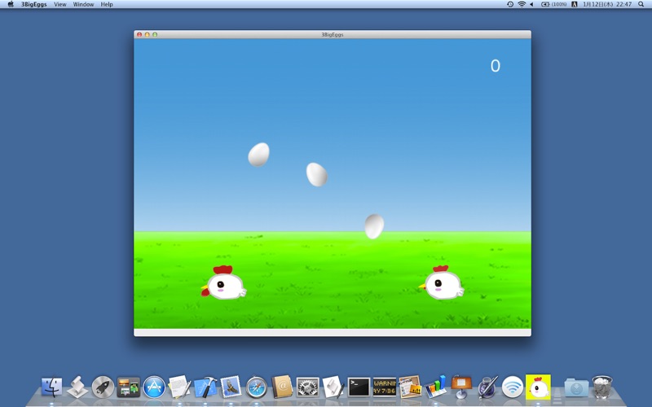Open the Help menu

(x=107, y=4)
